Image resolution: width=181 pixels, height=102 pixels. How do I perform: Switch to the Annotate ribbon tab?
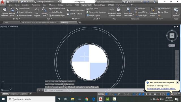pyautogui.click(x=26, y=5)
